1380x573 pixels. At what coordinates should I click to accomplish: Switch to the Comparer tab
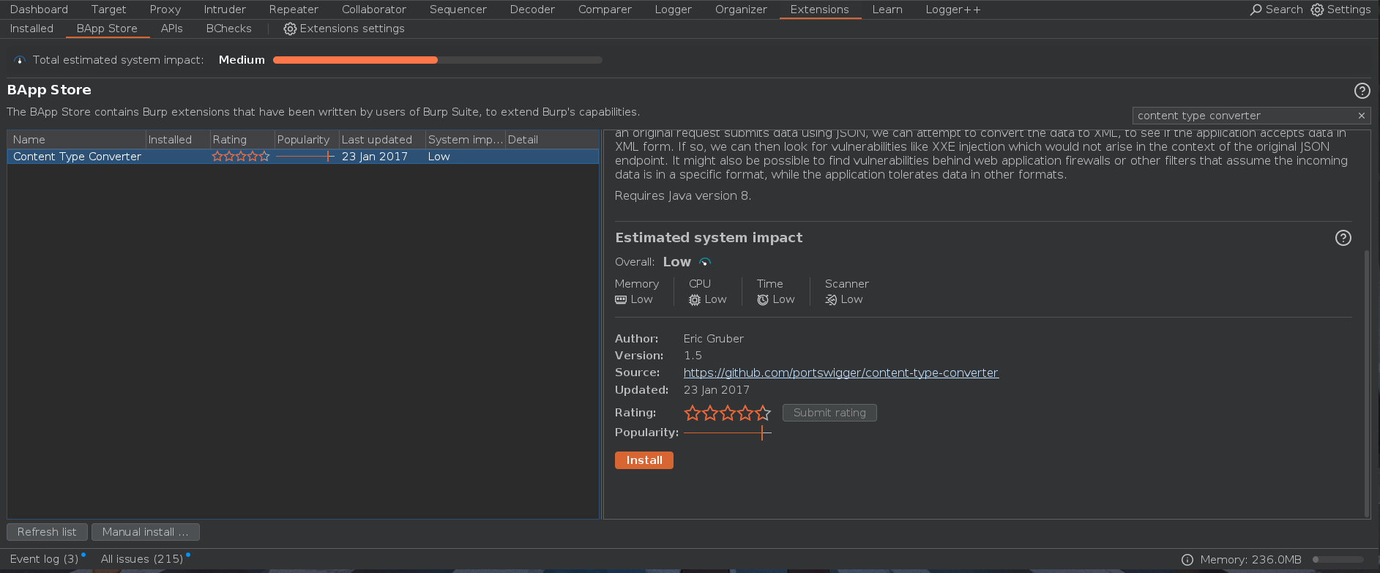coord(605,10)
